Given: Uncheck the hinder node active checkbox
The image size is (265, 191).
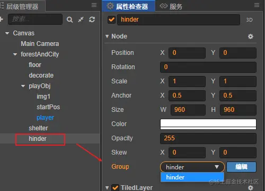Looking at the screenshot, I should pos(111,20).
